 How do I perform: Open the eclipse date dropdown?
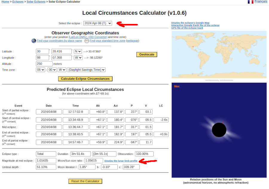point(98,23)
